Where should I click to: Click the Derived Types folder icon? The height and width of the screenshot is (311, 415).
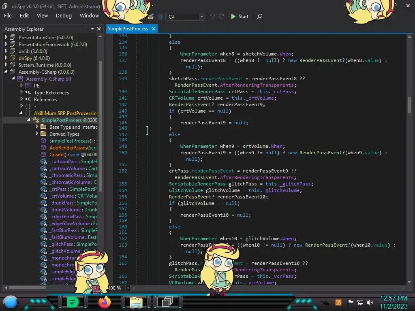[43, 134]
